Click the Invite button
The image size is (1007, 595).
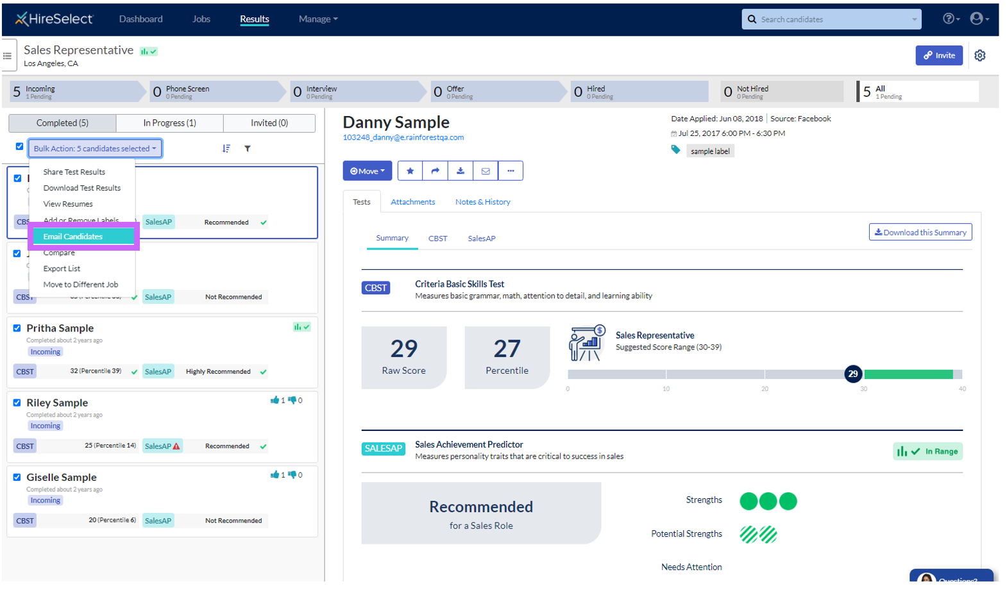(x=938, y=56)
